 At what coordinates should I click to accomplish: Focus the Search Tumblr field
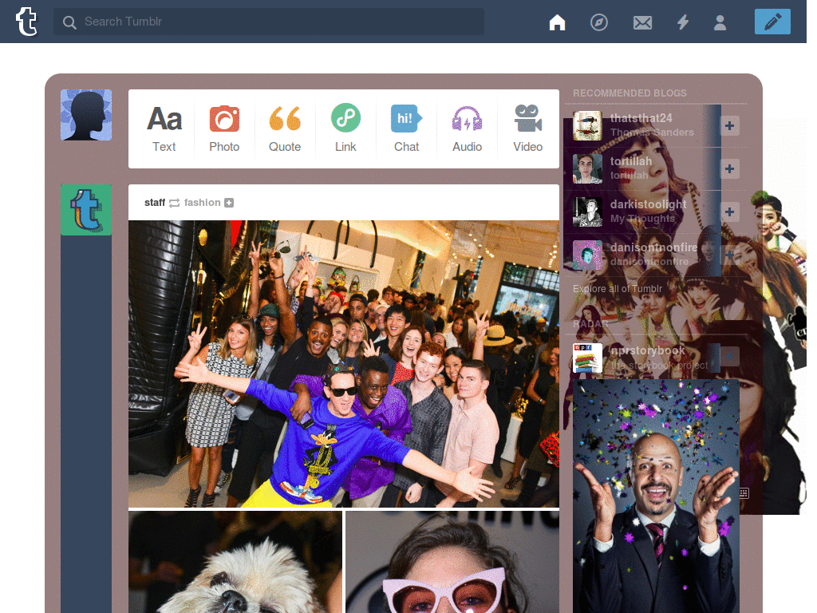click(268, 22)
